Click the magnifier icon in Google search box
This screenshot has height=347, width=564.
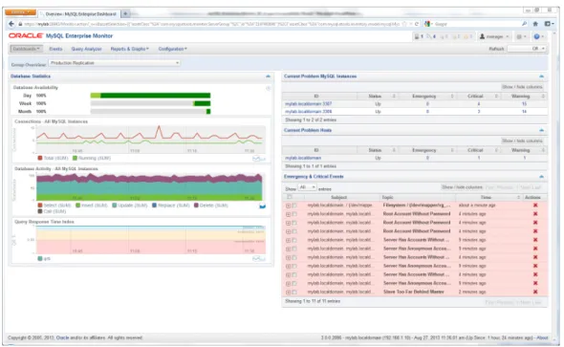coord(524,24)
